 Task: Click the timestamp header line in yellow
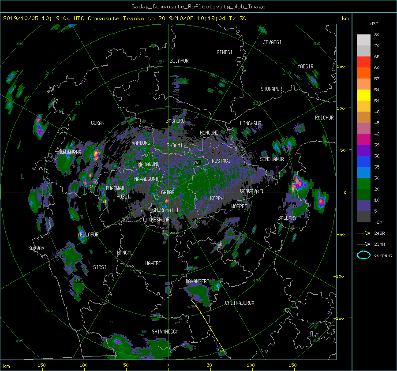tap(124, 19)
